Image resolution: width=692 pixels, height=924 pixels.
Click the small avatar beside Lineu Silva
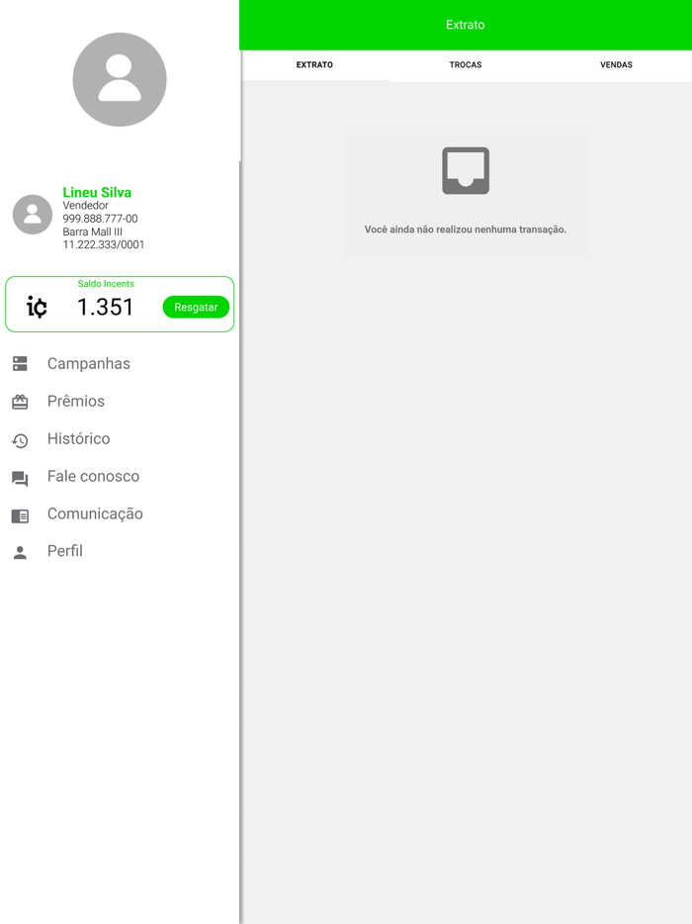point(33,215)
